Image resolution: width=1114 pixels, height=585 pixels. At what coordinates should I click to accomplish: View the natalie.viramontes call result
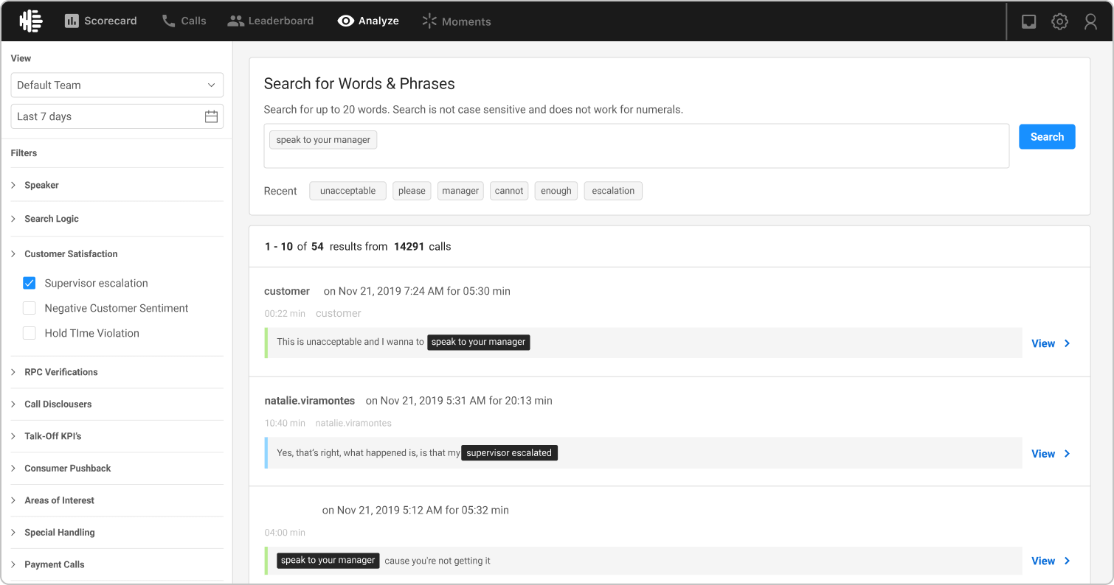point(1051,454)
